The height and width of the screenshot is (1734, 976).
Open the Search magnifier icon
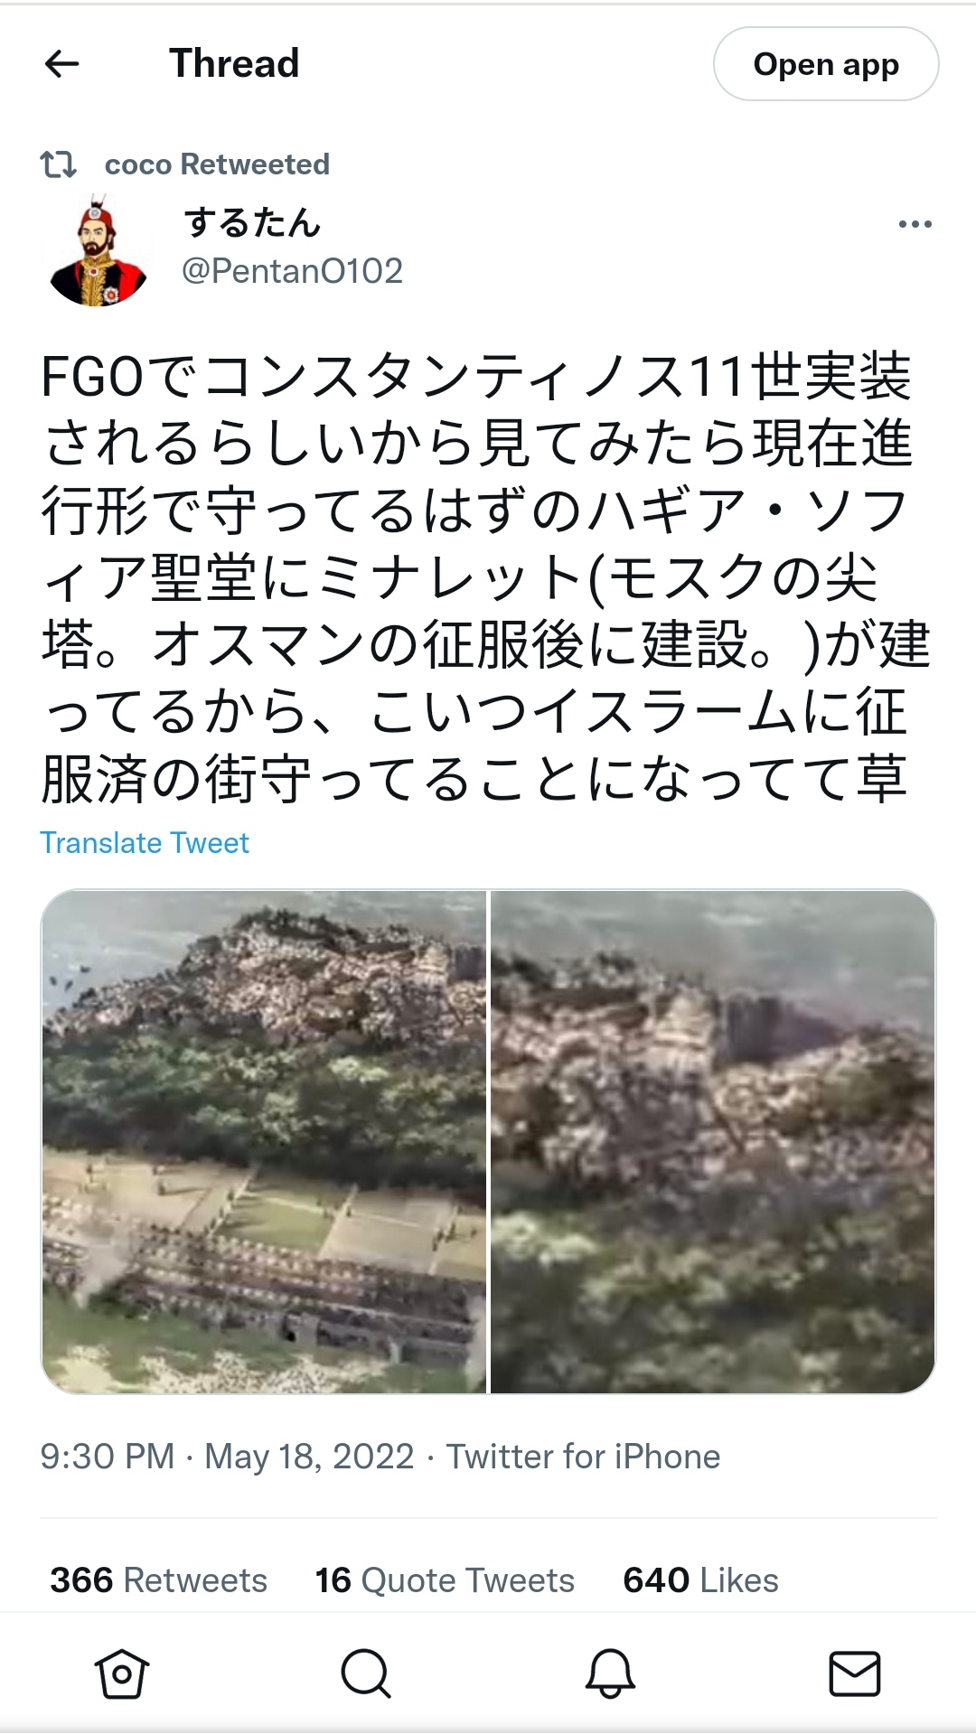point(366,1673)
